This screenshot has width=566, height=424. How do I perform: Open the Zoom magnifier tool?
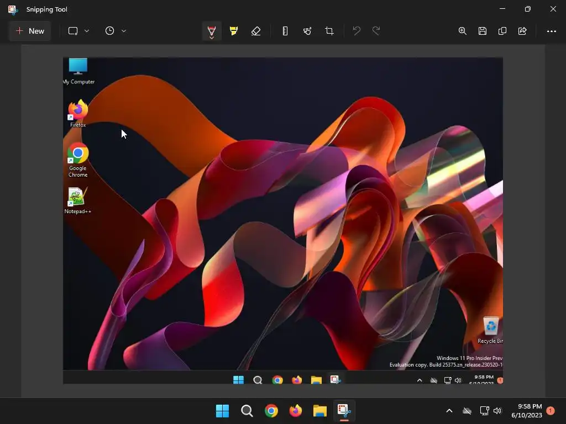tap(463, 31)
